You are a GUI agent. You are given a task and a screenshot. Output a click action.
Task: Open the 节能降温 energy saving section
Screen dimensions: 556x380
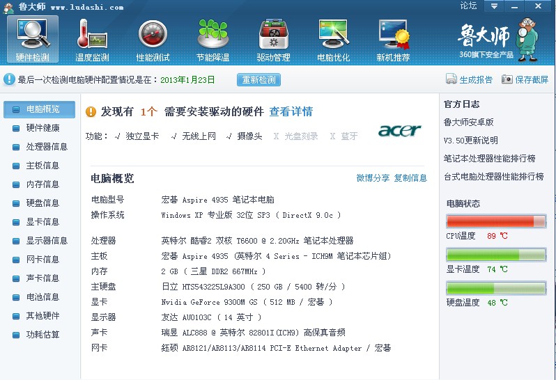point(213,39)
